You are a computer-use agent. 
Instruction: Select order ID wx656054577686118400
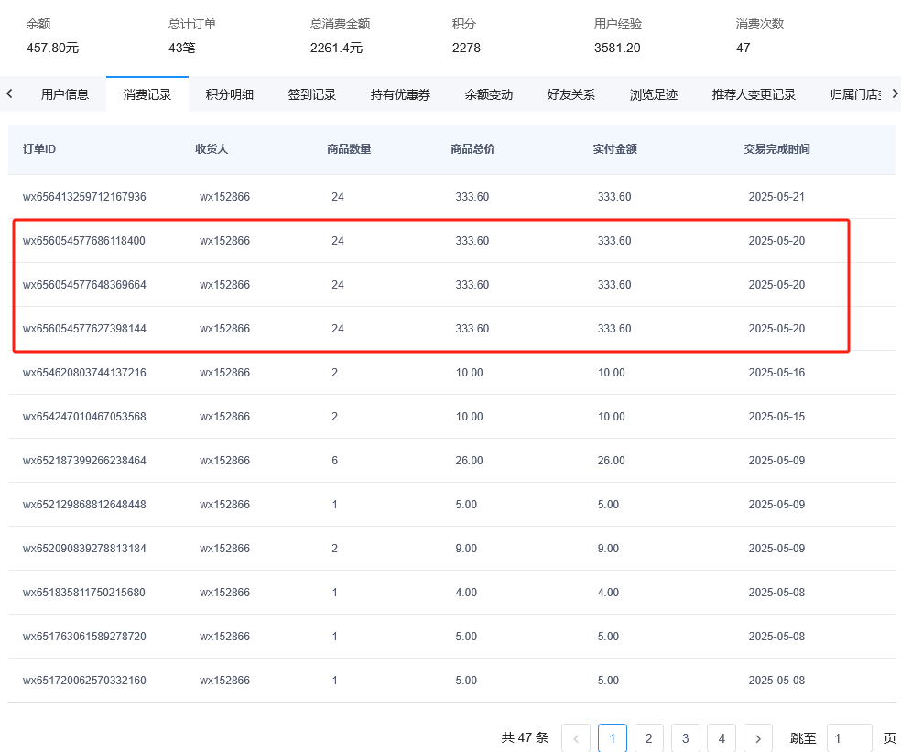pos(84,240)
